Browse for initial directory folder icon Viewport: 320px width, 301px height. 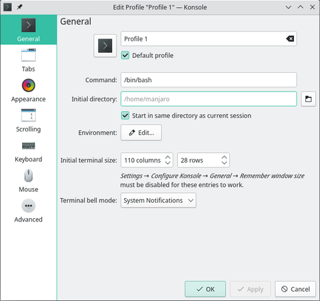tap(308, 99)
